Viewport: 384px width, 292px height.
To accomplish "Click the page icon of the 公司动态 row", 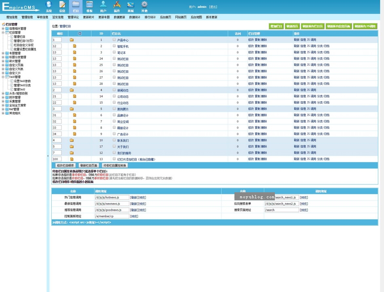I will [74, 97].
